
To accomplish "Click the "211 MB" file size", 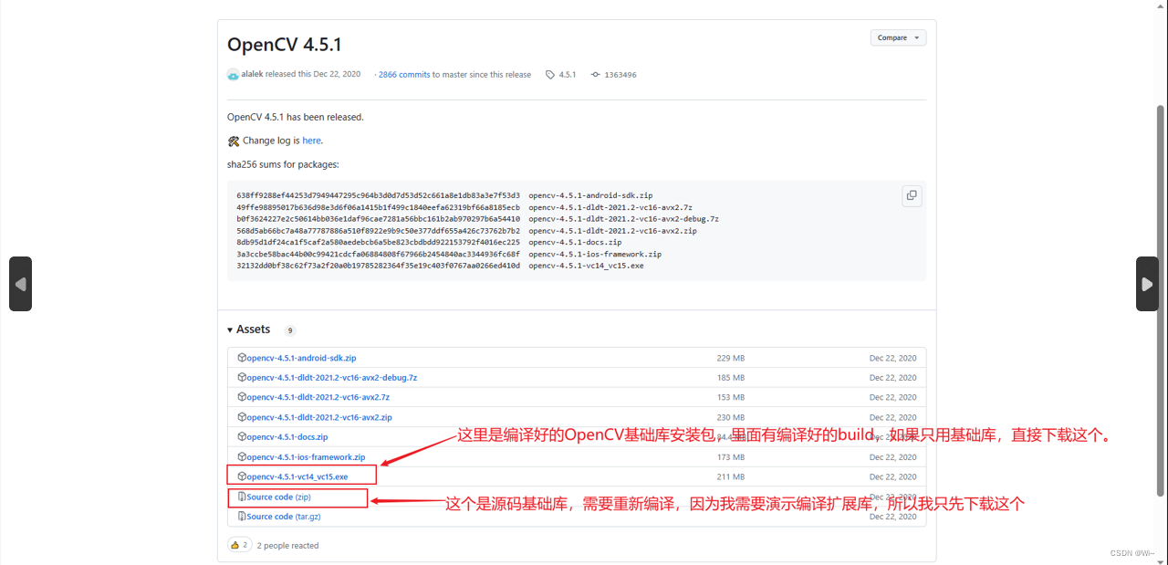I will click(730, 476).
